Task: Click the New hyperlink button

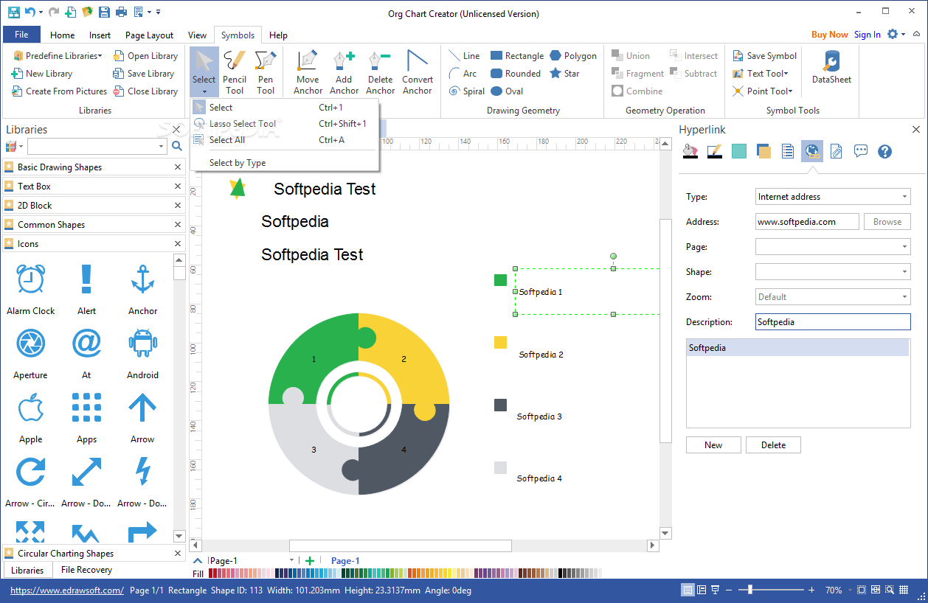Action: 713,445
